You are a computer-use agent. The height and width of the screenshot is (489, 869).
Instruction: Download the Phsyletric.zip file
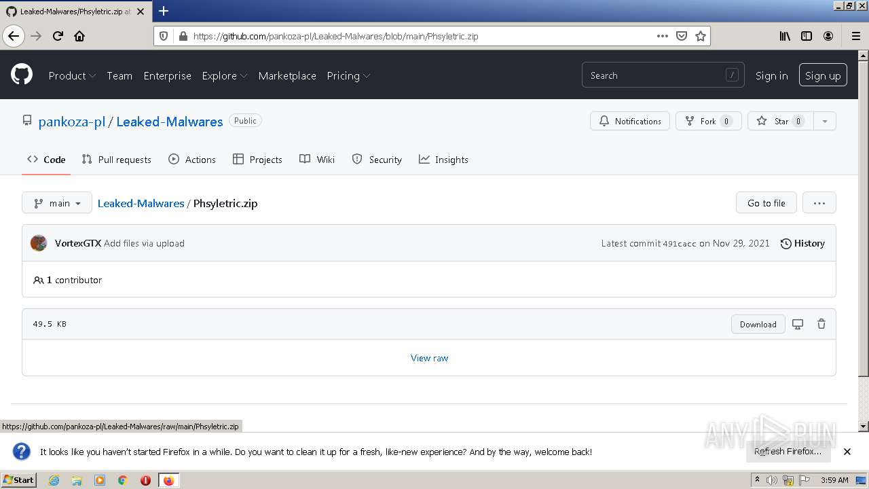(x=758, y=324)
